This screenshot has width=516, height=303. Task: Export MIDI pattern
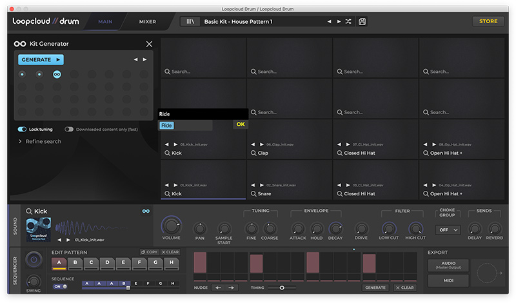coord(448,280)
